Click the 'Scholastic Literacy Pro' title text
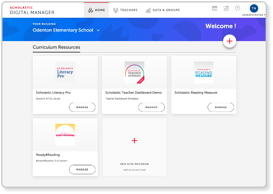The width and height of the screenshot is (273, 194). 53,92
